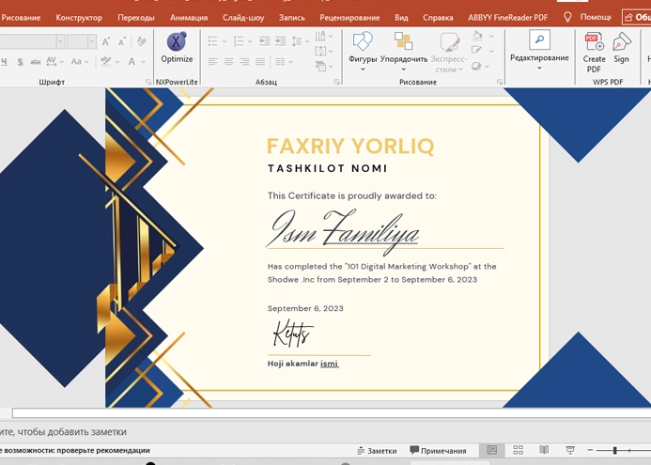Click the Абзац group dialog launcher
Screen dimensions: 651x465
click(336, 83)
